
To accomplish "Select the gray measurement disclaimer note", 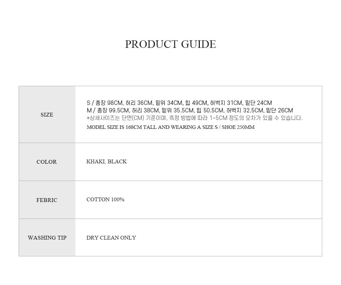I will 195,118.
